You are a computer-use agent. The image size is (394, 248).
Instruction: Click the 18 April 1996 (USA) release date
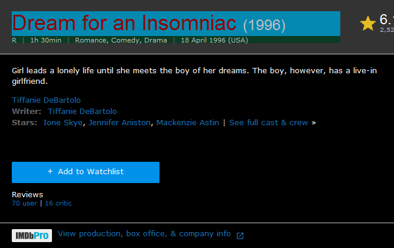(x=214, y=40)
